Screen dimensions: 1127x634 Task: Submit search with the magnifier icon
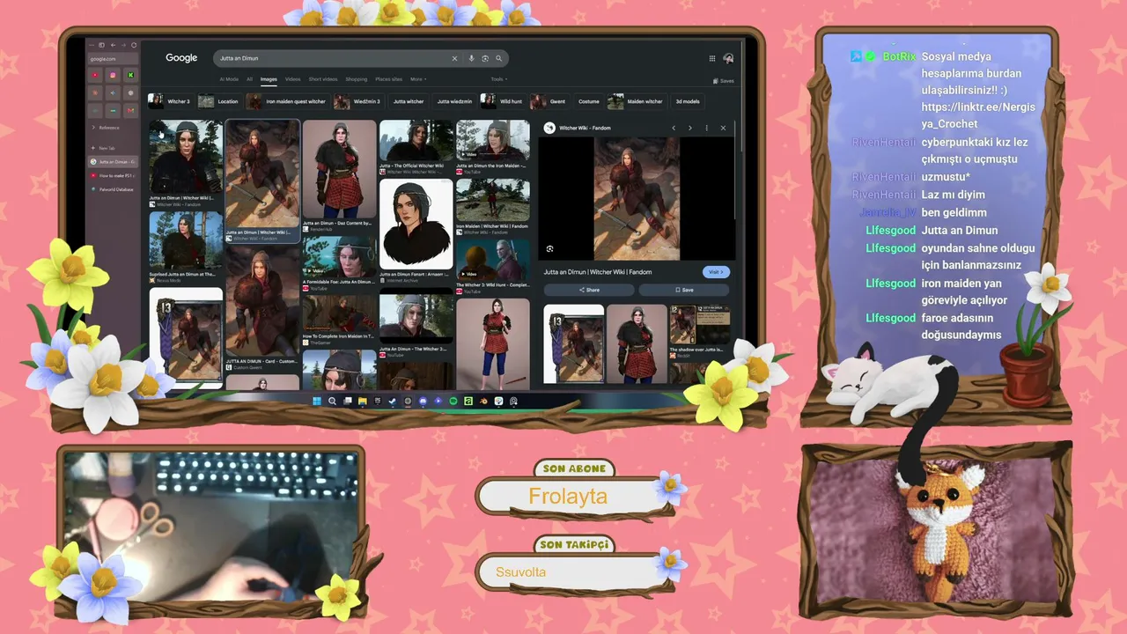pos(498,58)
